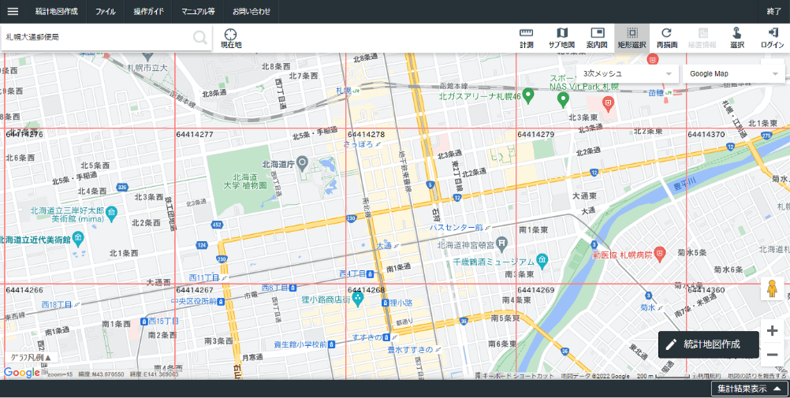The height and width of the screenshot is (398, 790).
Task: Toggle the 矩形選択 rectangle selection tool
Action: (x=632, y=39)
